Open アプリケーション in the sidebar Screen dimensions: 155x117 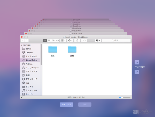click(x=30, y=68)
